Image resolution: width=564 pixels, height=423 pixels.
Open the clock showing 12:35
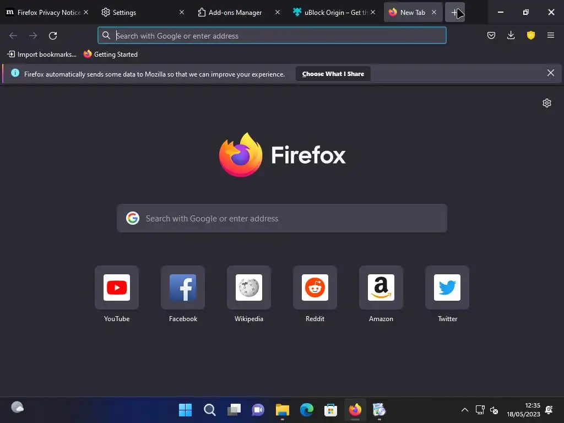[x=523, y=410]
